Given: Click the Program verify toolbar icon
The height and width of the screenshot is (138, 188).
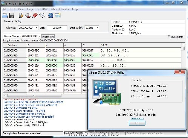Looking at the screenshot, I should 42,15.
